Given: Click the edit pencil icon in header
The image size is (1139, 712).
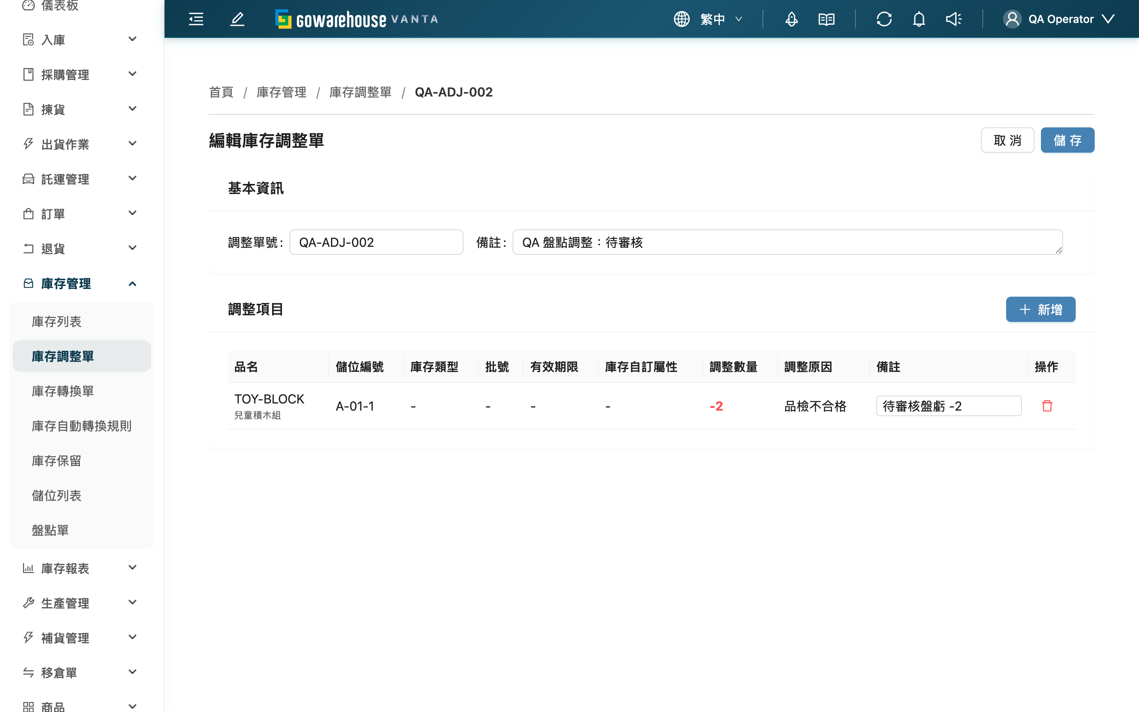Looking at the screenshot, I should (x=237, y=19).
